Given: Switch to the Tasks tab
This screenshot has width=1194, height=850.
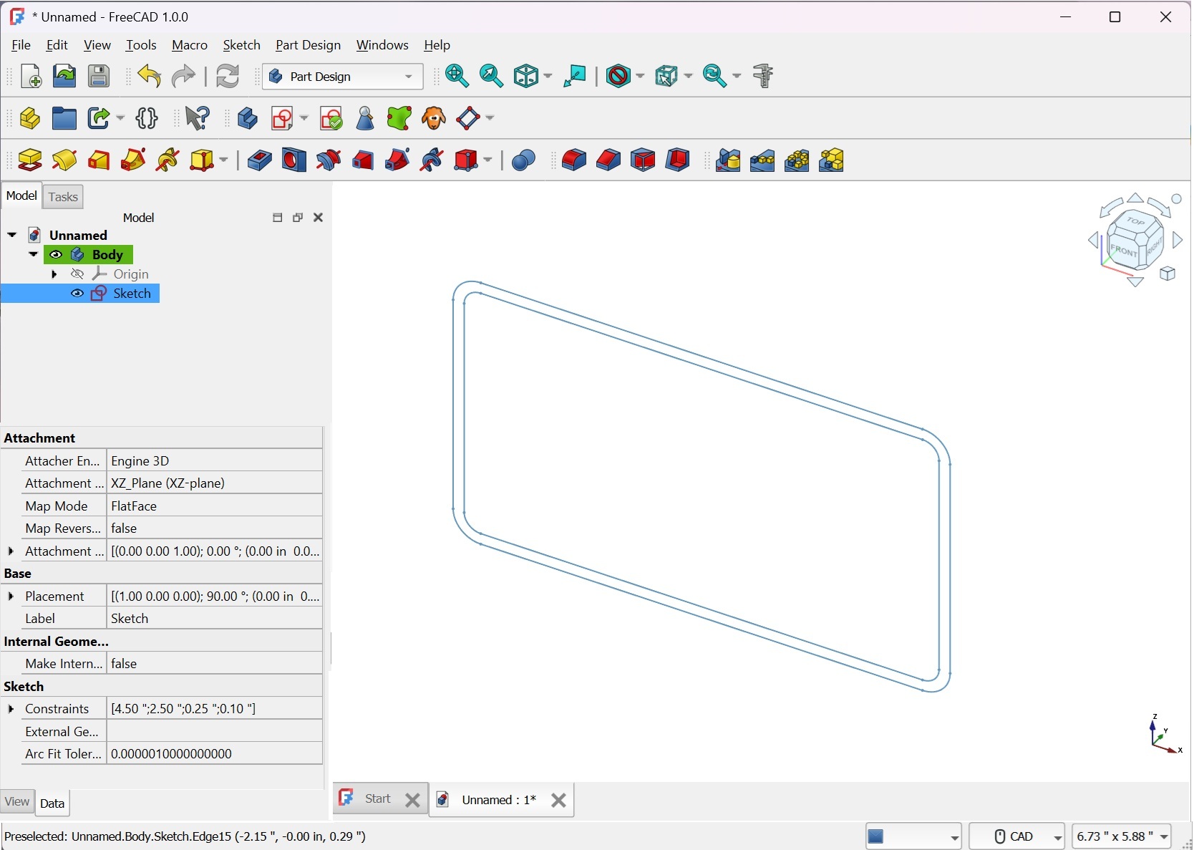Looking at the screenshot, I should (x=63, y=197).
